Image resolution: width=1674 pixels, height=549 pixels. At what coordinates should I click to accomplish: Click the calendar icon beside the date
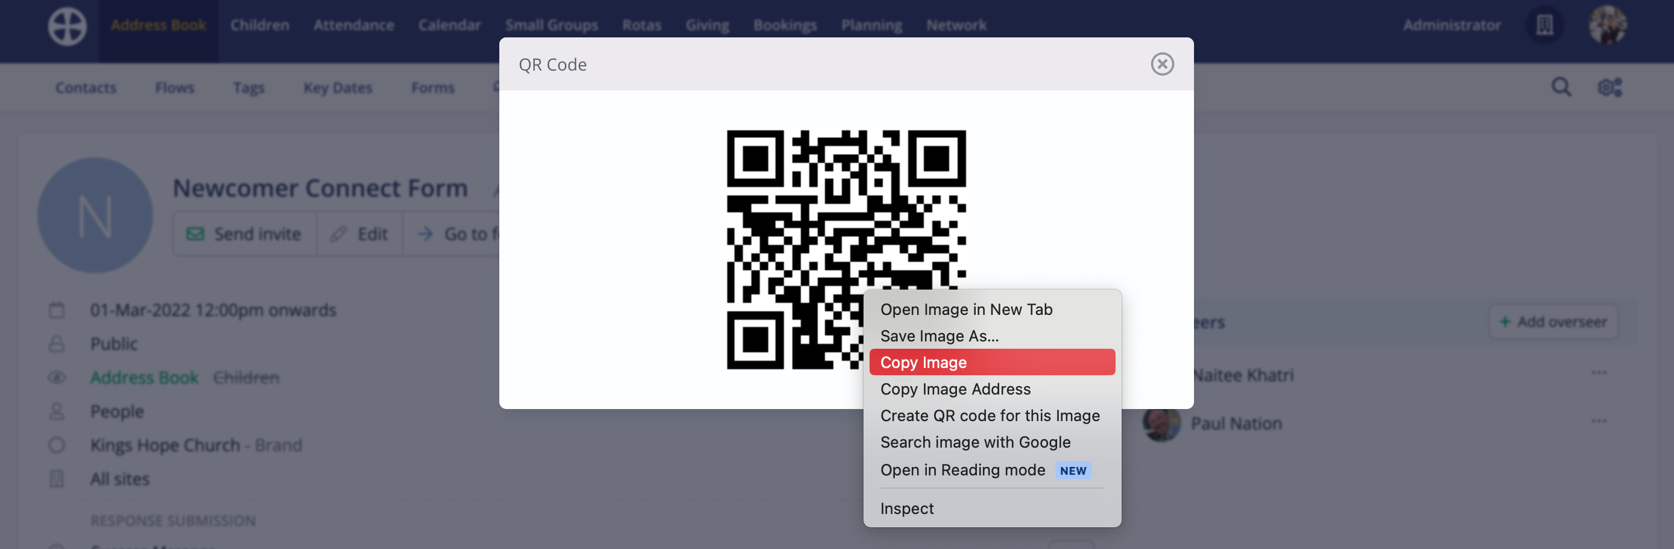click(57, 309)
